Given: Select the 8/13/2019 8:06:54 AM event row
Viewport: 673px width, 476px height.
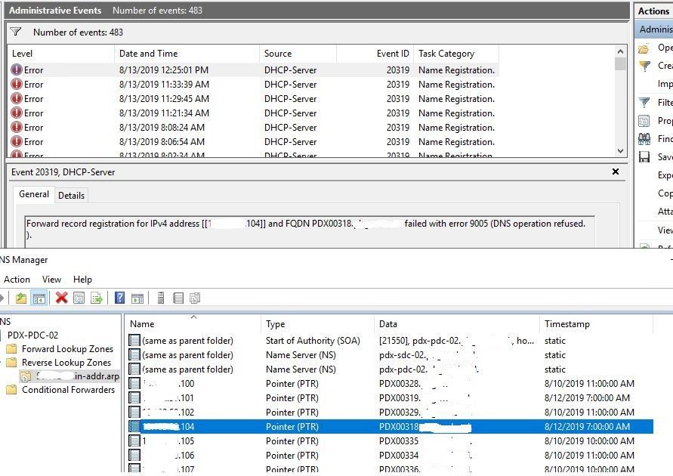Looking at the screenshot, I should [253, 141].
